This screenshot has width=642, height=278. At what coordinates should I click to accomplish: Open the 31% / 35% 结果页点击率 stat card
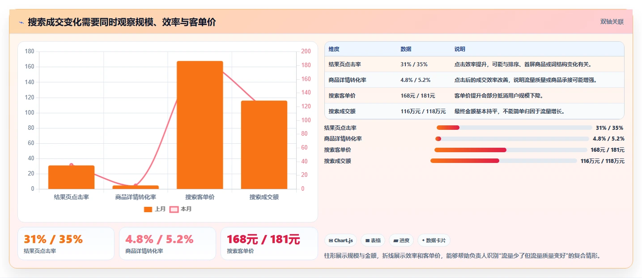point(66,244)
